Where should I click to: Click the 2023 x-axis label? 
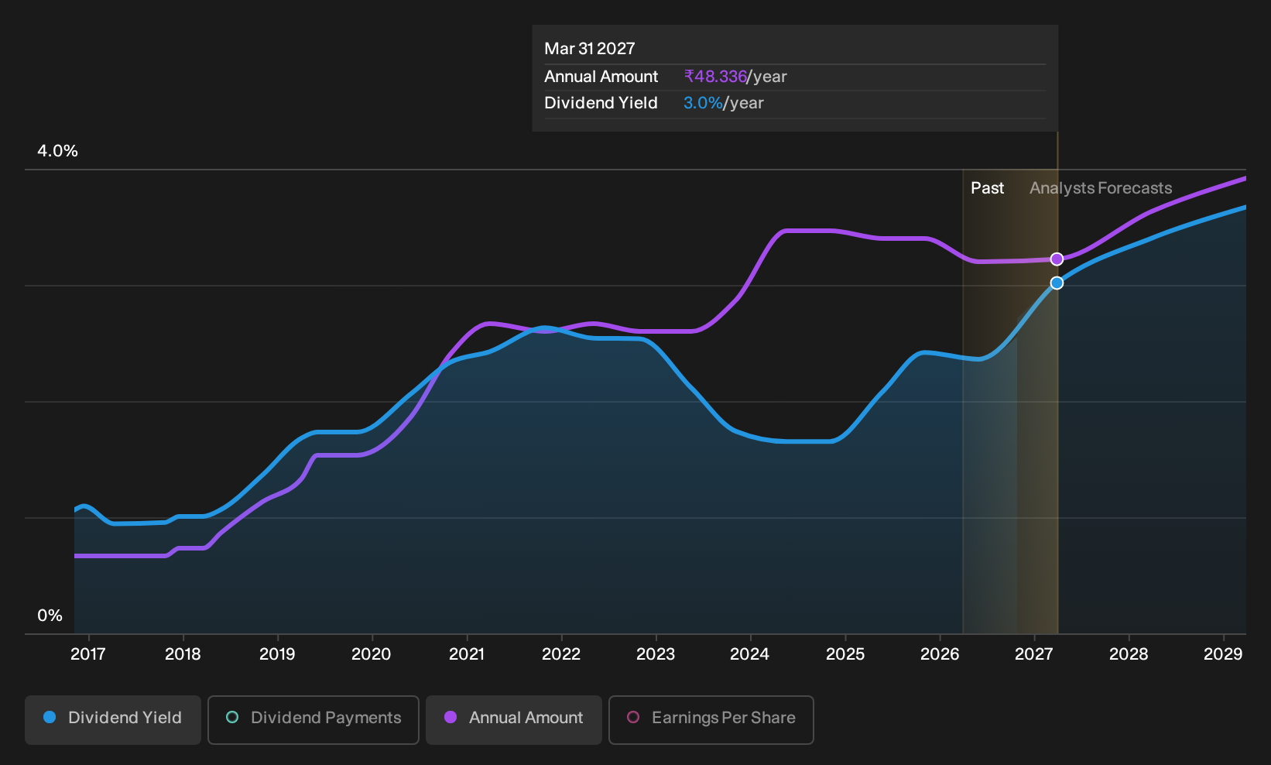tap(656, 654)
